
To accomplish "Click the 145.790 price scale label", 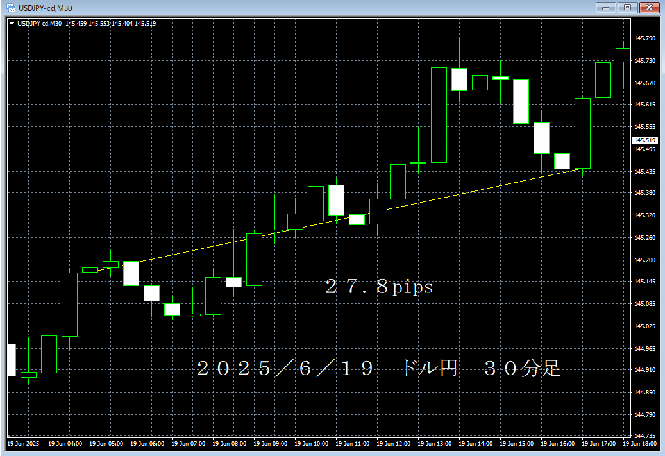I will pos(644,38).
